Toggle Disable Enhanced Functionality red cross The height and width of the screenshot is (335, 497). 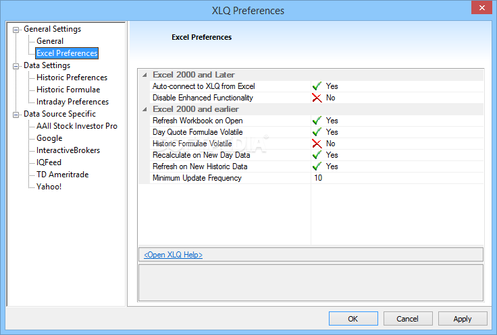point(317,98)
